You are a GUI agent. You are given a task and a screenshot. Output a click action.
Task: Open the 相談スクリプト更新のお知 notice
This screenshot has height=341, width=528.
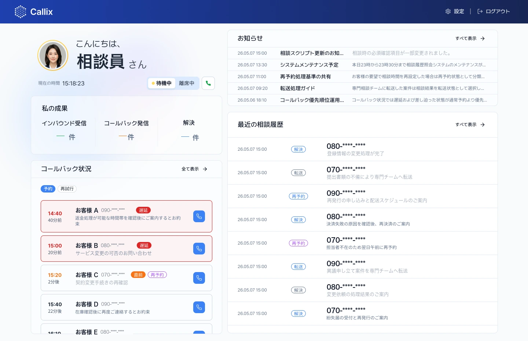click(x=363, y=53)
